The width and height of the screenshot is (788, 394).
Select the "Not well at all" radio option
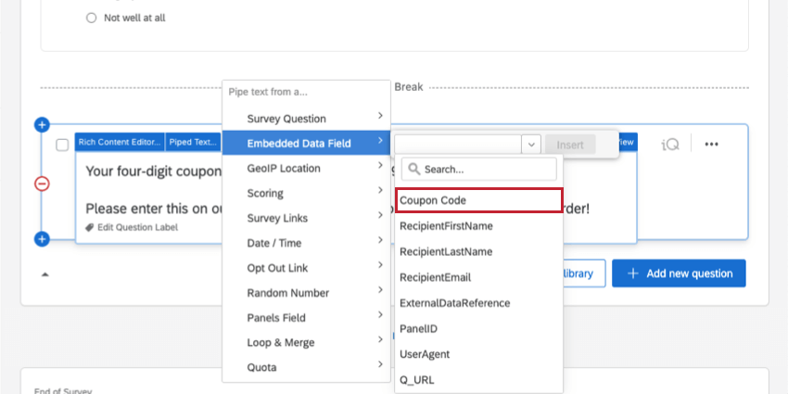coord(91,18)
